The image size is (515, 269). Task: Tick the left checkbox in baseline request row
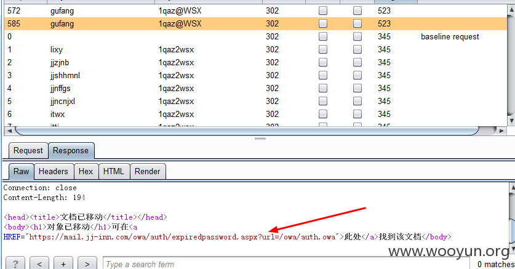(323, 36)
